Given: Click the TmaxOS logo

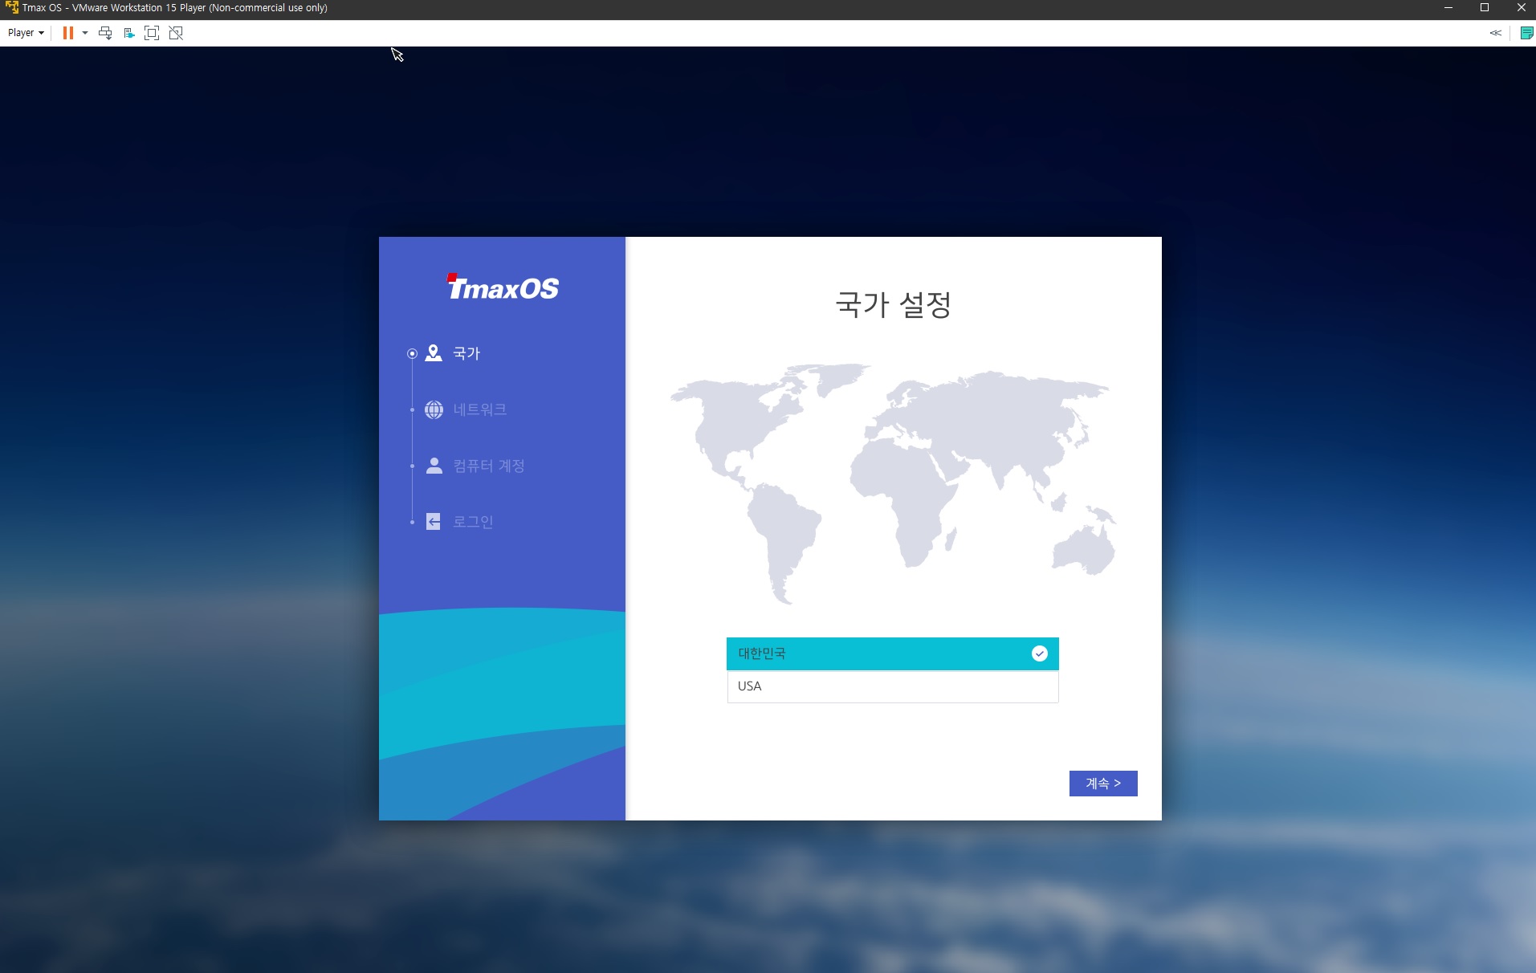Looking at the screenshot, I should 502,287.
